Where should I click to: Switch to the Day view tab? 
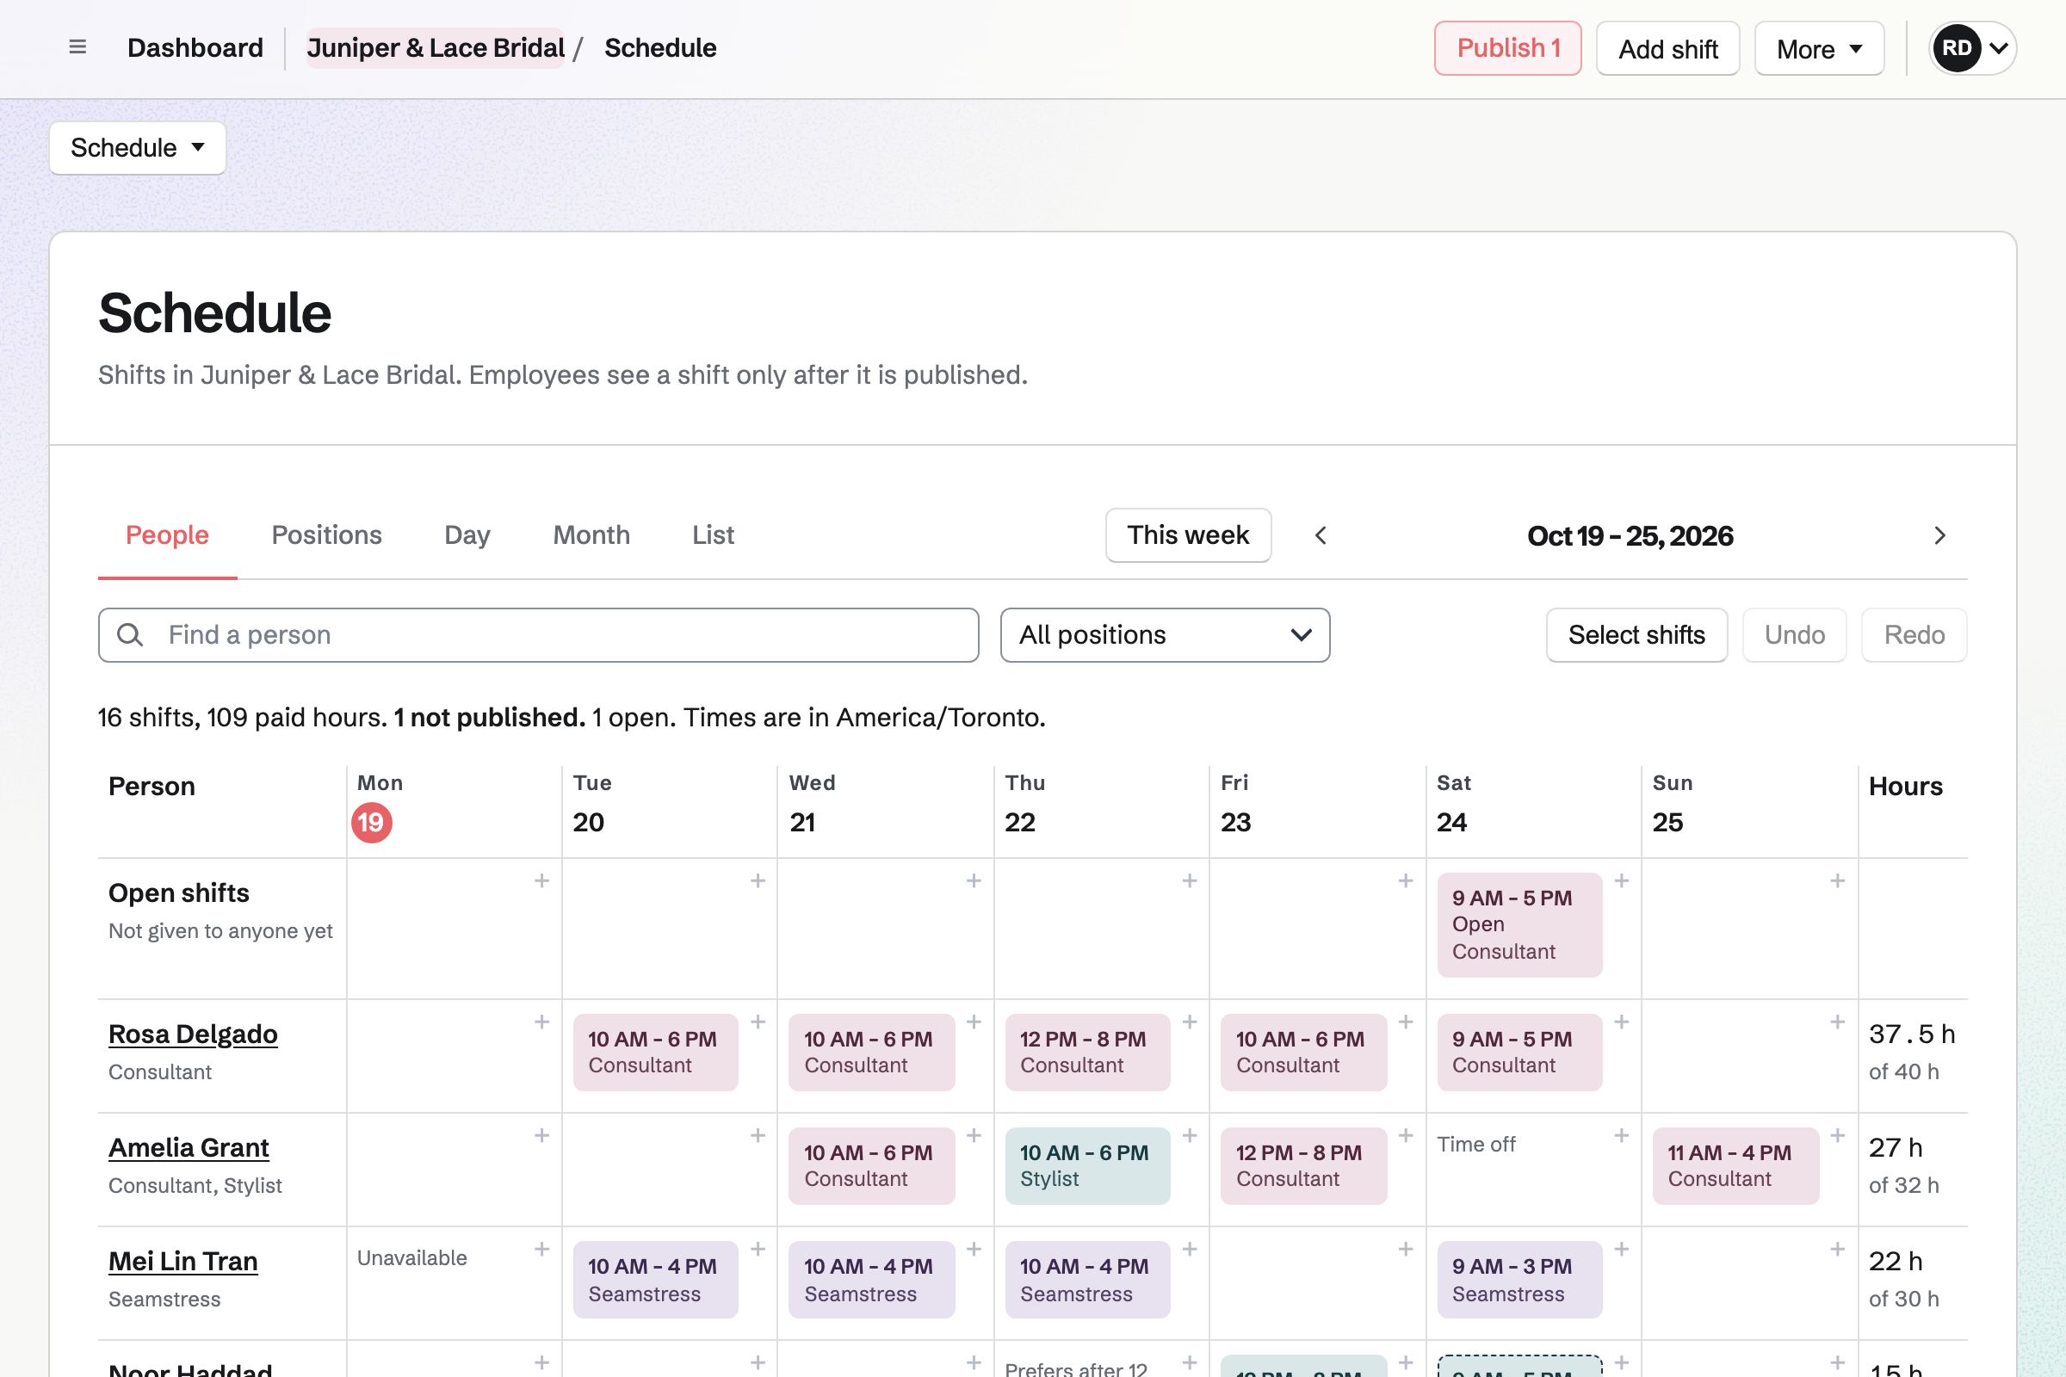[467, 534]
